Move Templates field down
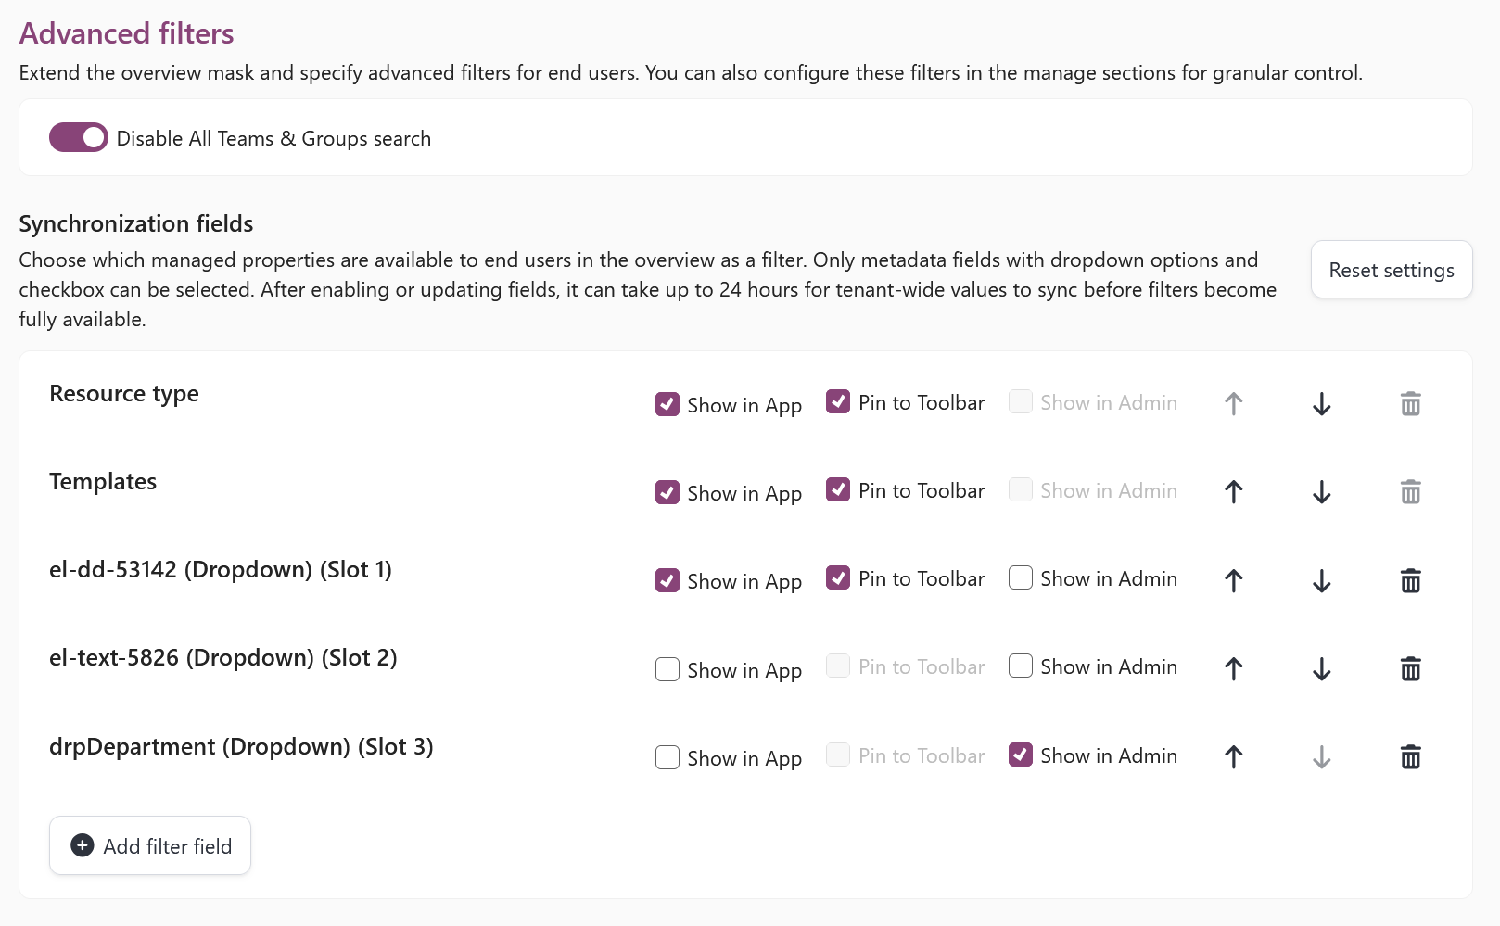This screenshot has width=1500, height=926. coord(1322,492)
